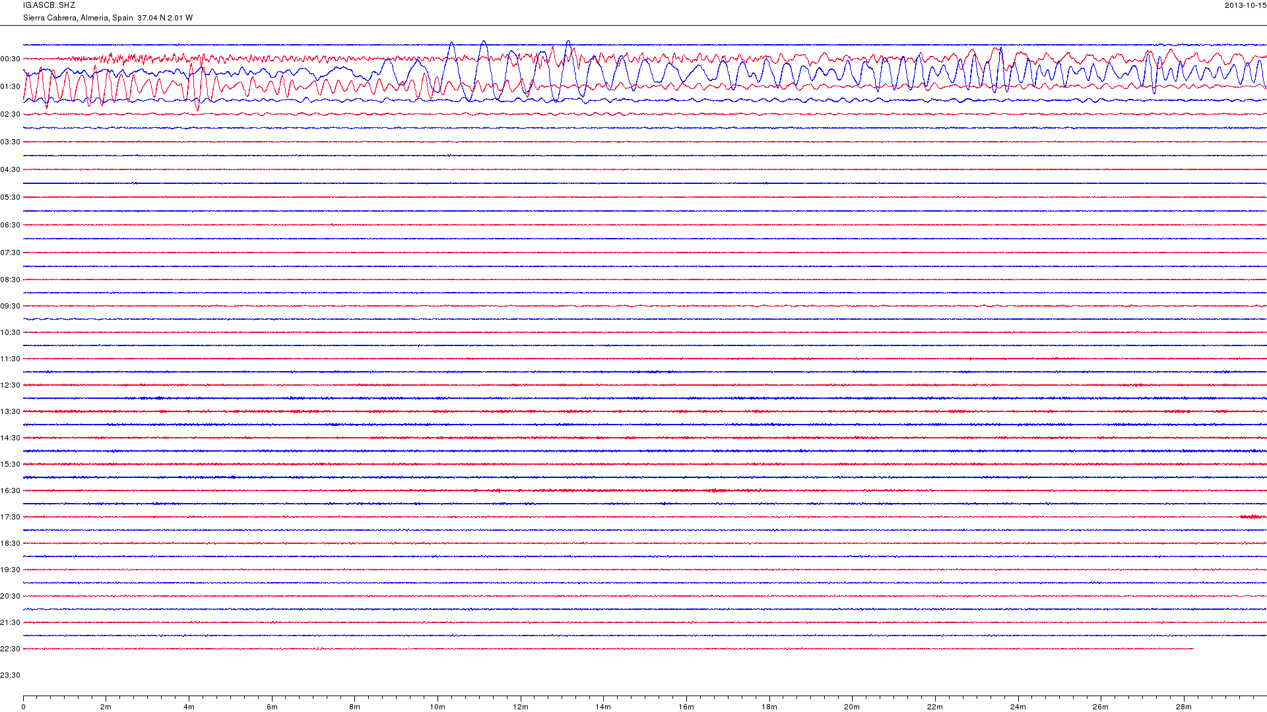Select the 19:30 time row label
1267x712 pixels.
[11, 570]
